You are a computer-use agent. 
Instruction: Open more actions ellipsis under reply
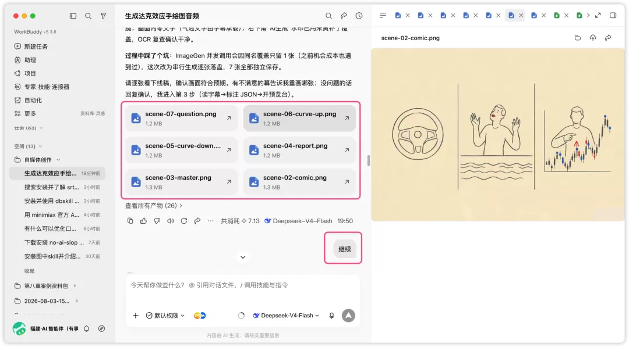211,221
